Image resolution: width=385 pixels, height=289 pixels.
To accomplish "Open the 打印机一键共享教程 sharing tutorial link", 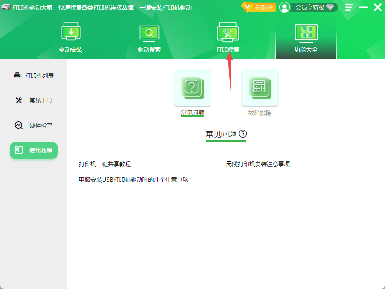I will click(x=105, y=164).
